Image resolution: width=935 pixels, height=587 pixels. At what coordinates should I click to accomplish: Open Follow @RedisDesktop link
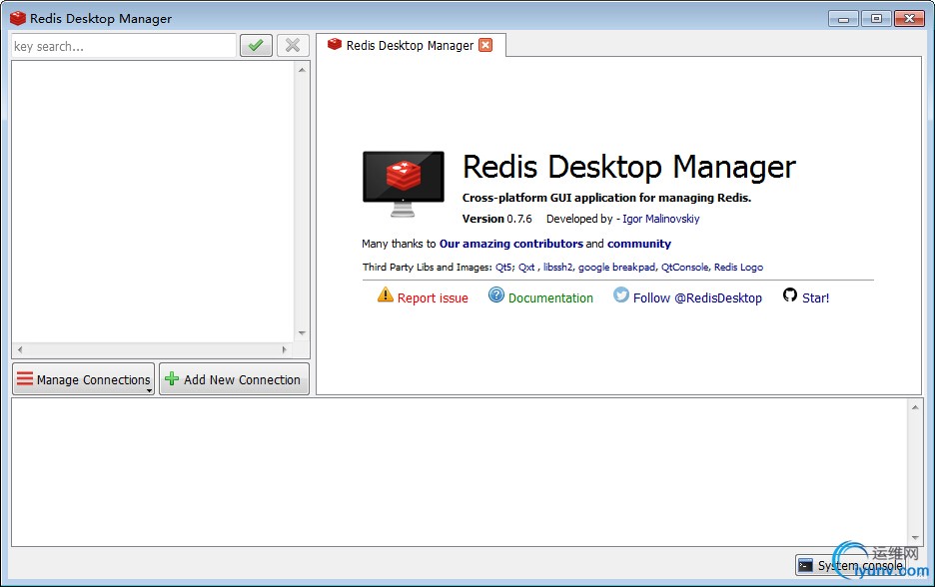pyautogui.click(x=697, y=297)
